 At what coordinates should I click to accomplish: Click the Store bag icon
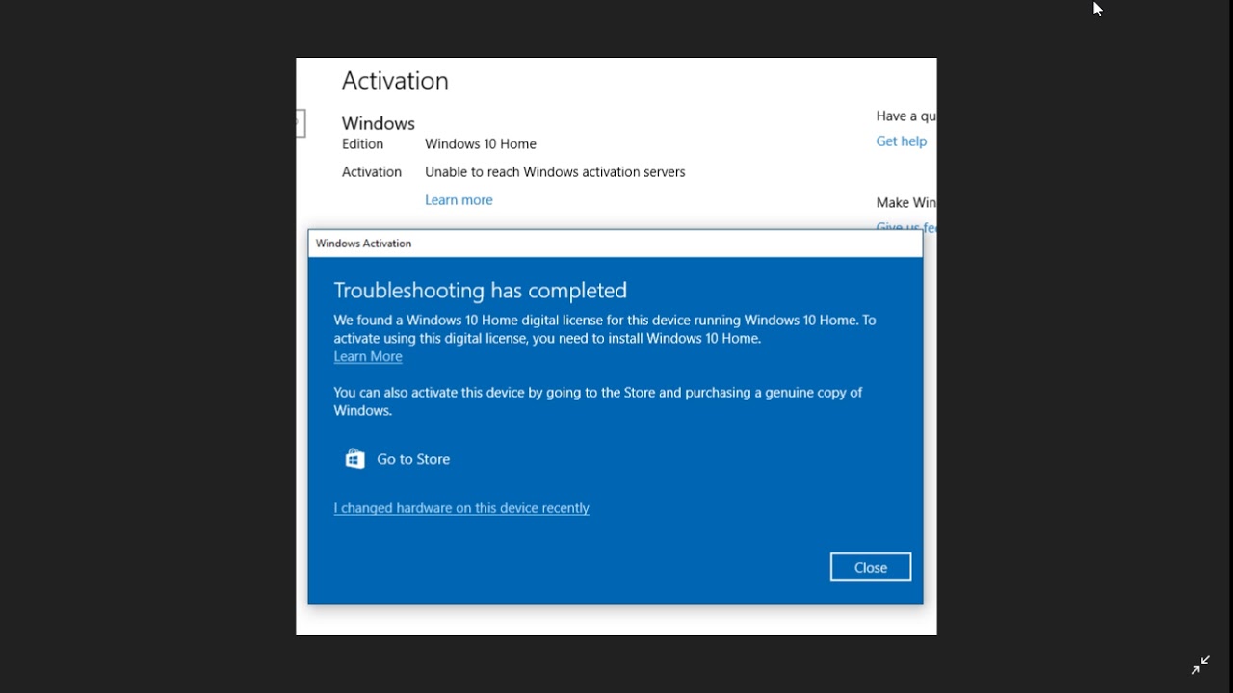pos(354,459)
